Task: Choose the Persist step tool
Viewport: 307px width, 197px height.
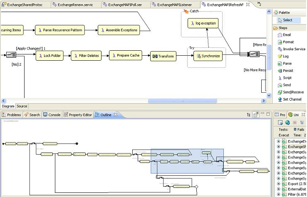Action: click(287, 71)
